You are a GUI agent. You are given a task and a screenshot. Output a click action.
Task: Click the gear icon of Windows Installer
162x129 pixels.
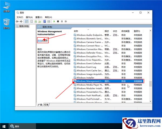[75, 77]
